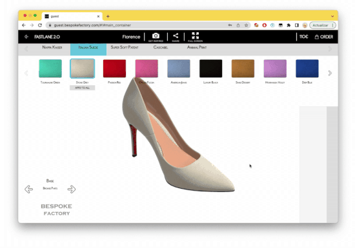Click the back arrow beside FASTLANE 2.0
The image size is (355, 248).
[x=26, y=37]
